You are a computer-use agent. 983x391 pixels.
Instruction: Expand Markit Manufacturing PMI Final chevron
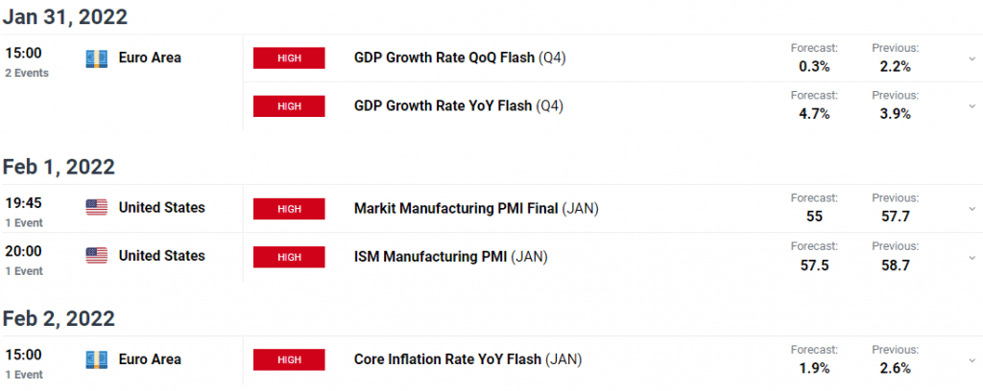click(971, 208)
